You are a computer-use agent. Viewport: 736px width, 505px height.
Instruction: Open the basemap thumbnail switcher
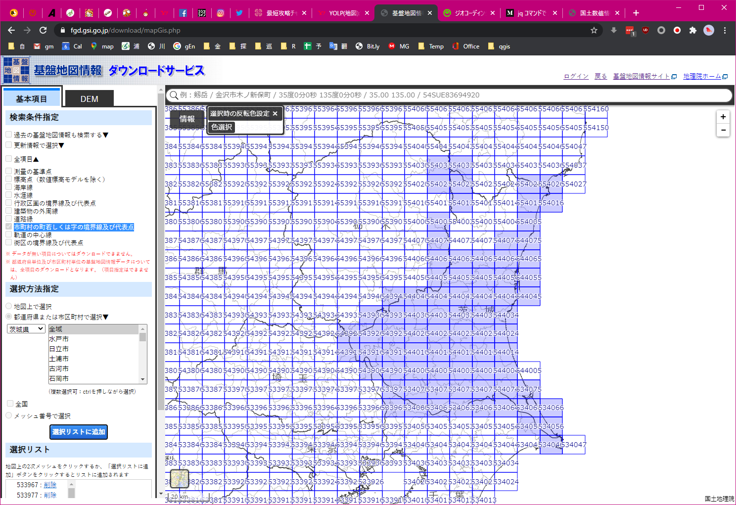pyautogui.click(x=180, y=478)
